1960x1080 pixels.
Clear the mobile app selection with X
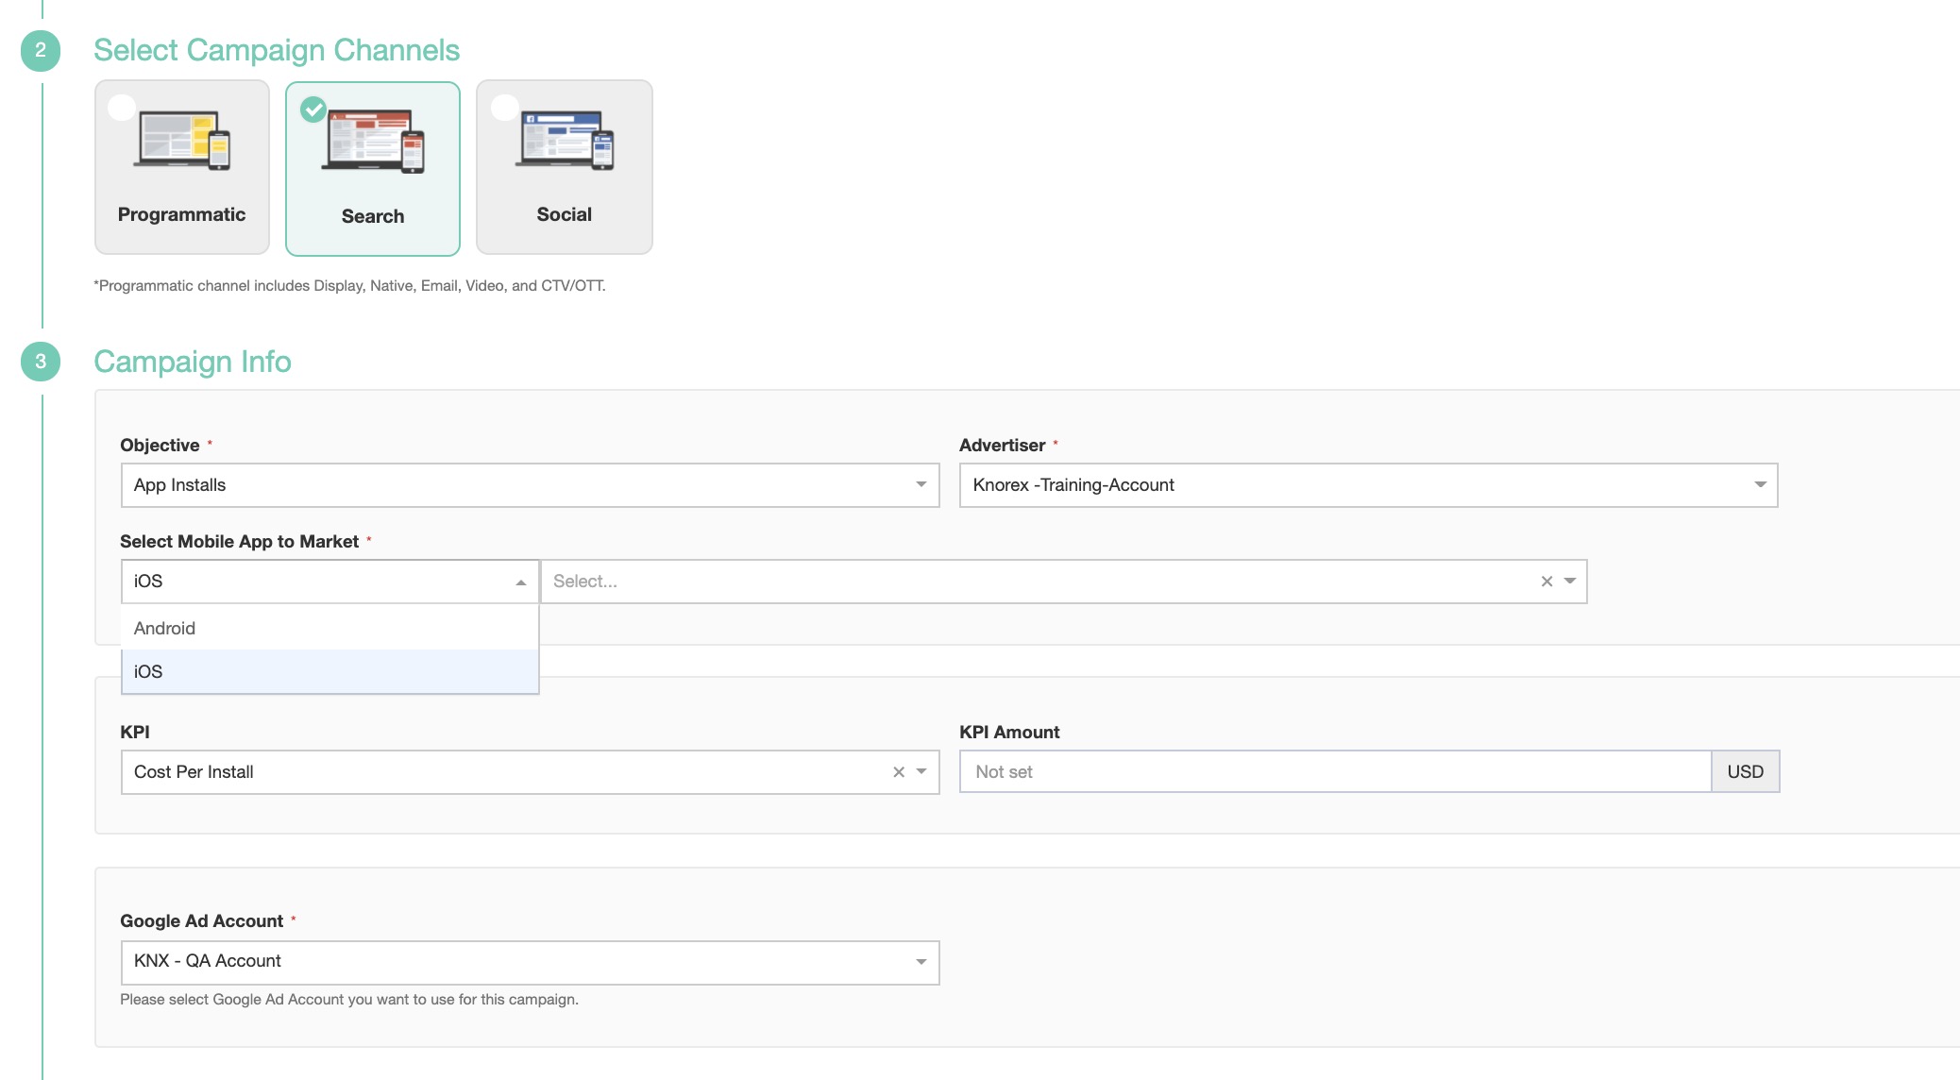click(1546, 582)
